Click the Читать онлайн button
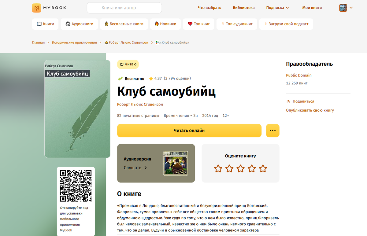The height and width of the screenshot is (236, 367). 189,131
